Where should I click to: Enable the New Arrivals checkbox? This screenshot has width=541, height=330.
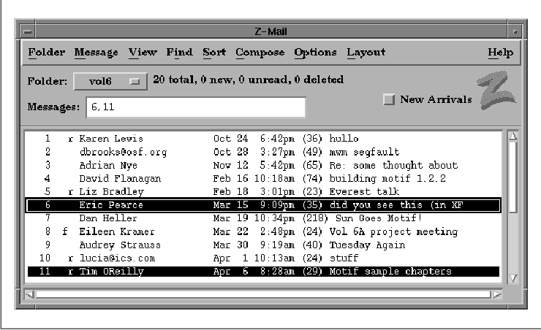[x=390, y=99]
